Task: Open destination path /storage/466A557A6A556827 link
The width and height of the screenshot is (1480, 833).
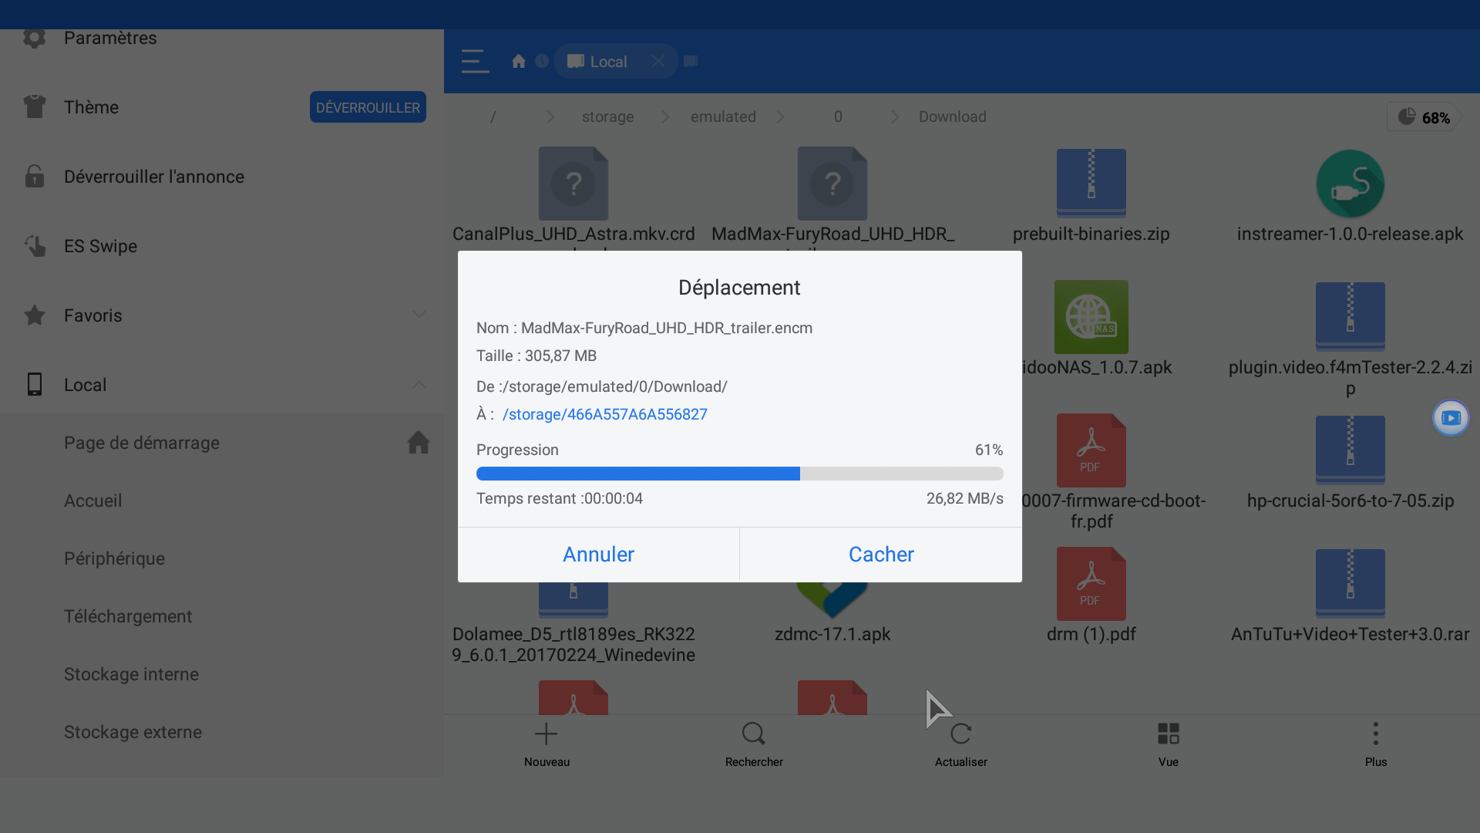Action: pos(604,414)
